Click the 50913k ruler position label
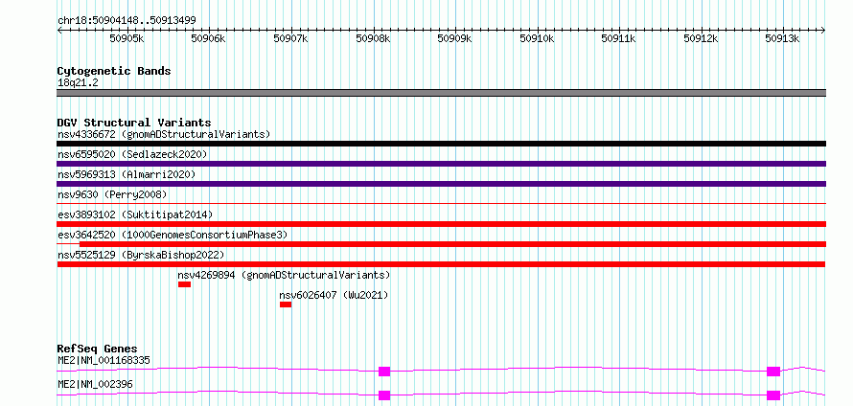Viewport: 853px width, 406px height. coord(783,38)
